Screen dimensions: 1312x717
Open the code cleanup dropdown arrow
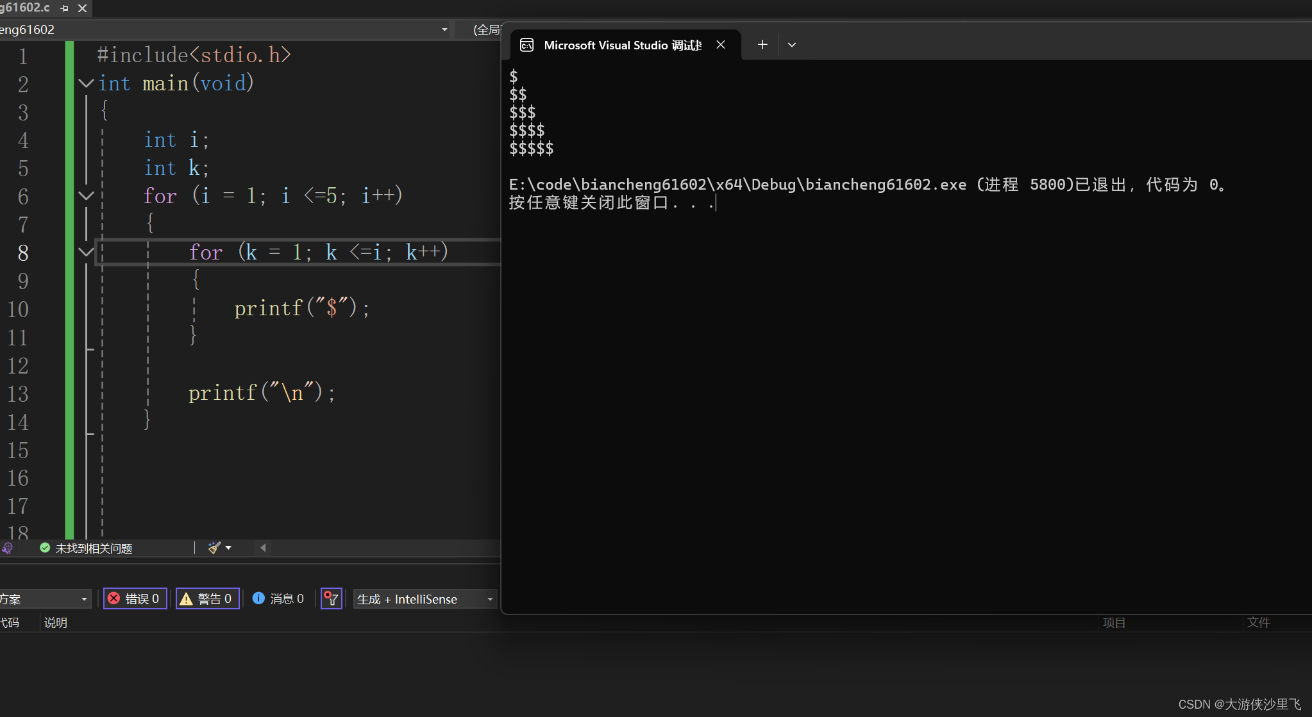coord(228,548)
